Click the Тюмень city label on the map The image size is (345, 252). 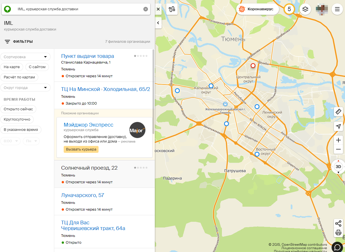(x=233, y=39)
